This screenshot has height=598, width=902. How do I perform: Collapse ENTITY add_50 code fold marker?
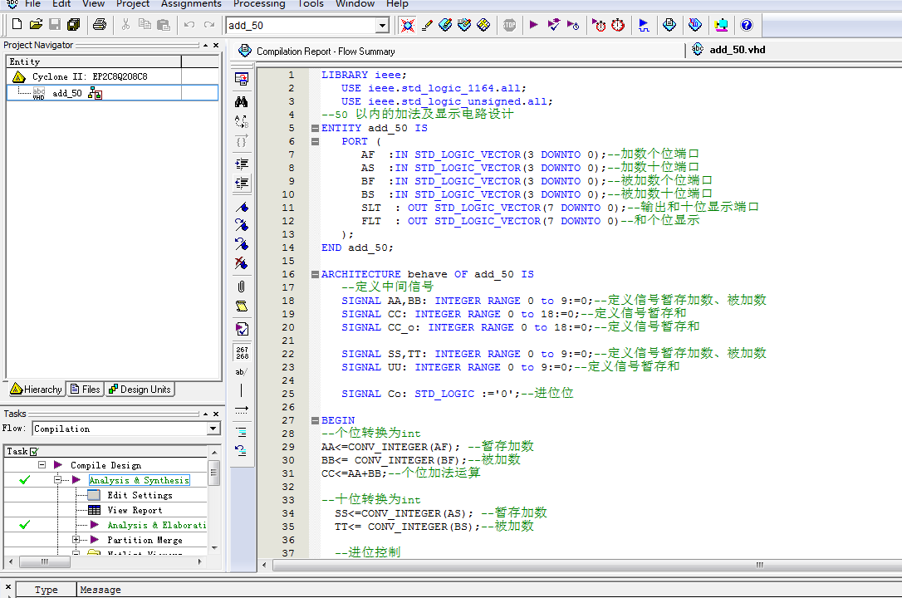pyautogui.click(x=315, y=128)
